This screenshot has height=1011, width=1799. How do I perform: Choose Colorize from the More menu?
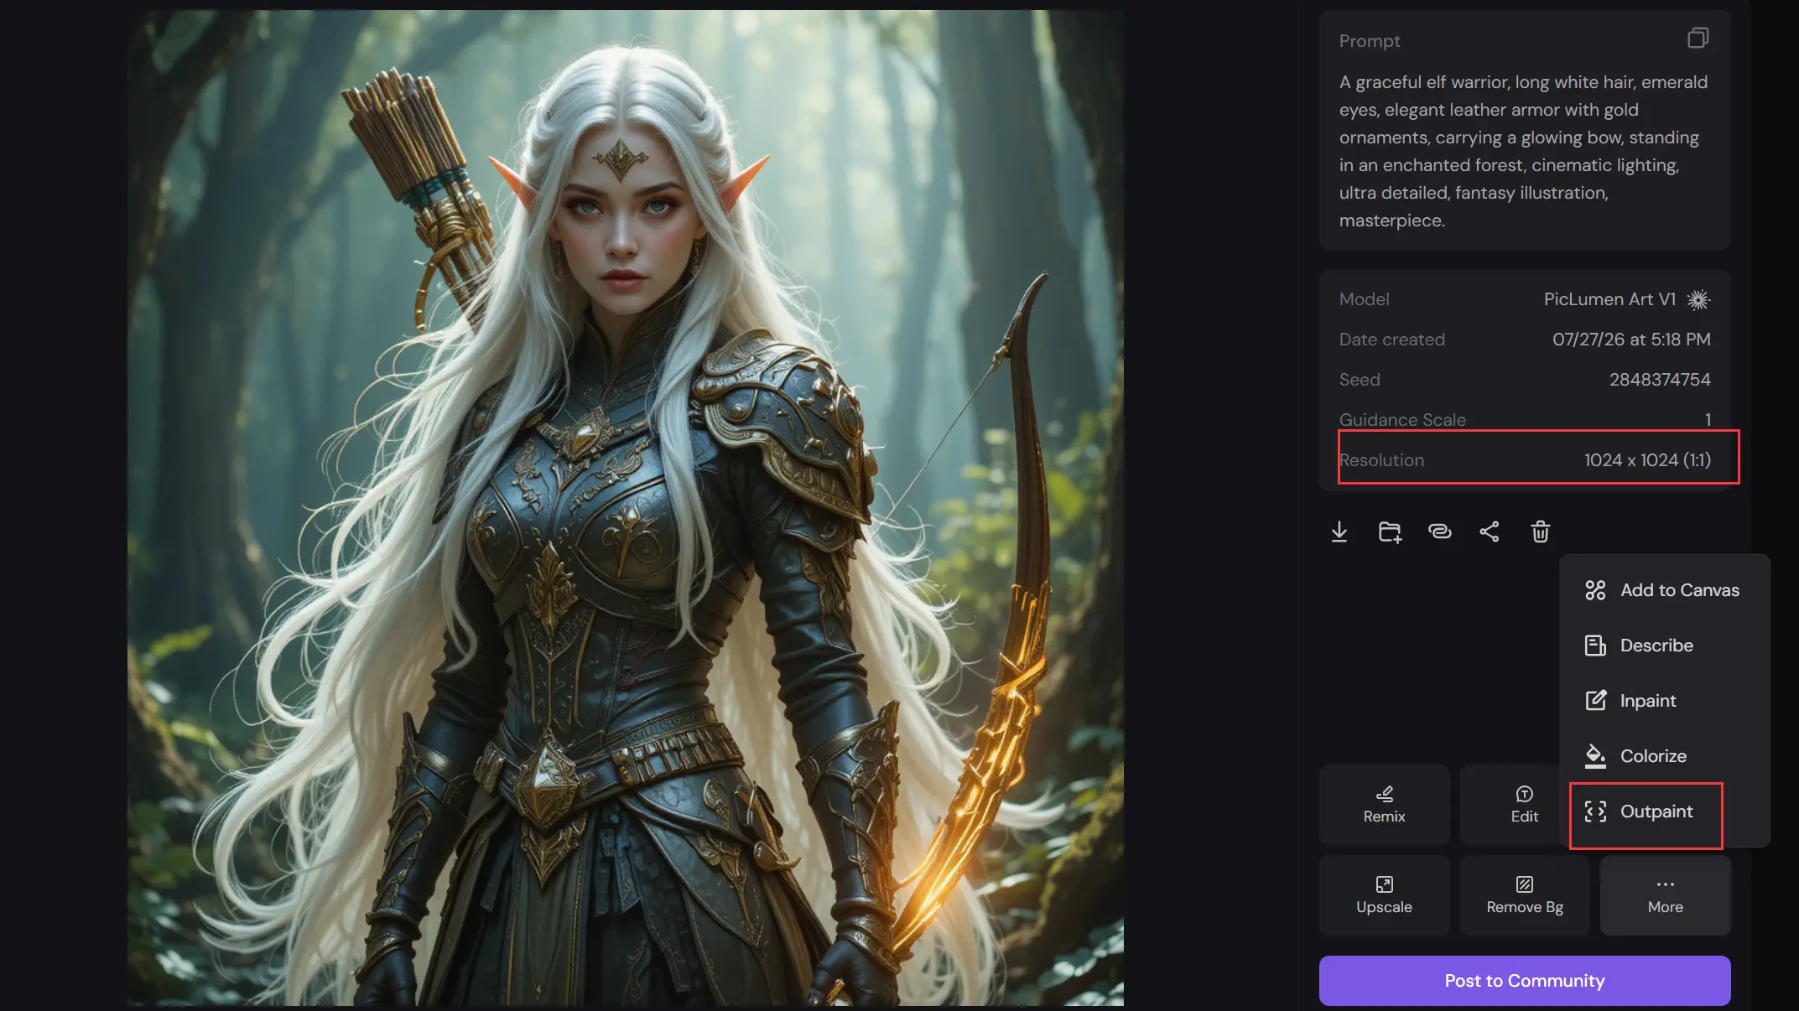pyautogui.click(x=1664, y=756)
